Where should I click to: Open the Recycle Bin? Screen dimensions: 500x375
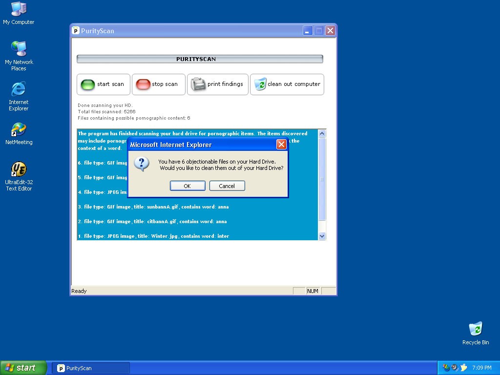click(475, 329)
